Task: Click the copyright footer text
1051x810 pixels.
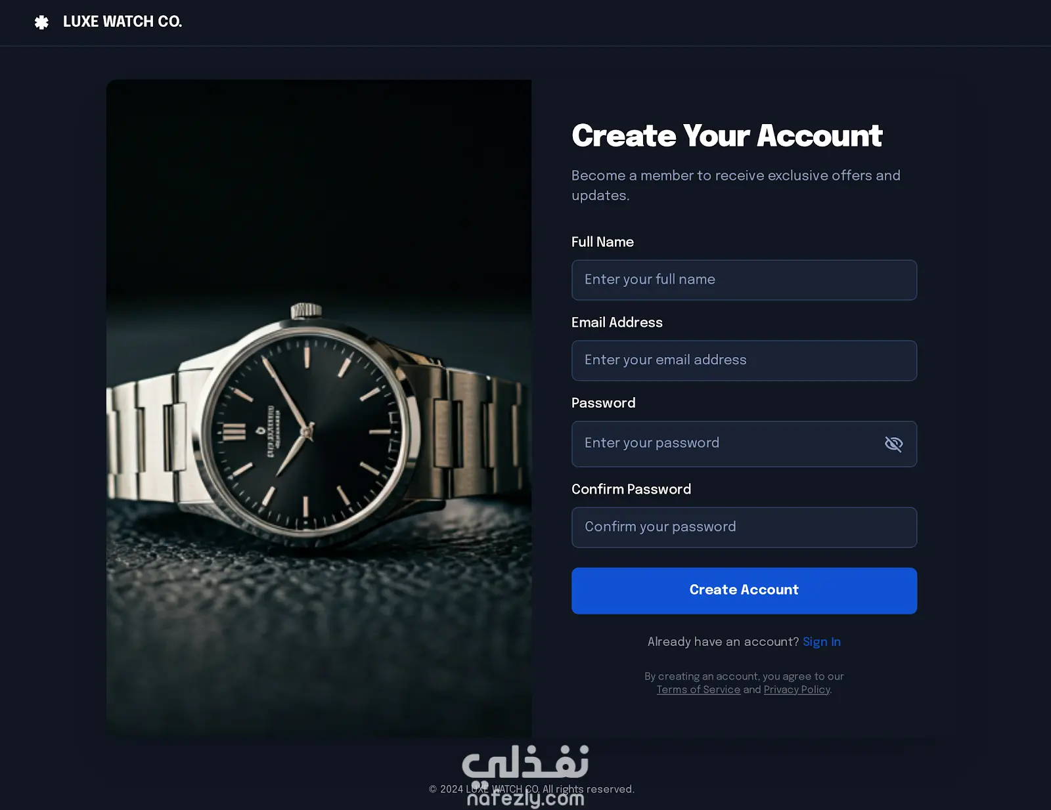Action: point(531,789)
